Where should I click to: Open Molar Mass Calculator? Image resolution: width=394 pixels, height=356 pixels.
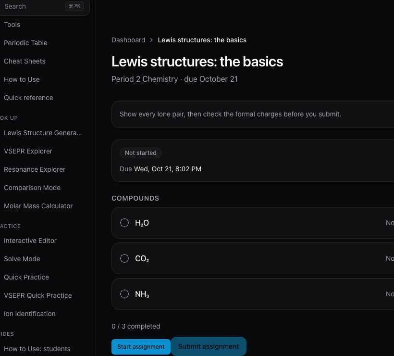coord(38,206)
